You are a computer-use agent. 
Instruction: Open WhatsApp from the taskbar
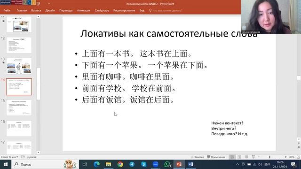coord(167,164)
